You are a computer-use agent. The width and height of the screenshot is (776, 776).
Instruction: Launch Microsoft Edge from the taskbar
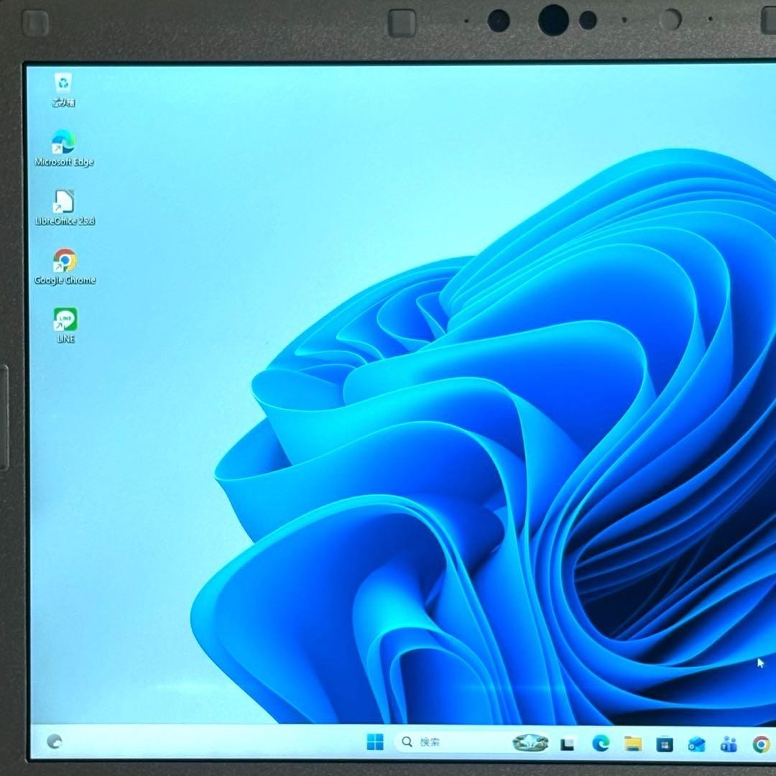(601, 744)
